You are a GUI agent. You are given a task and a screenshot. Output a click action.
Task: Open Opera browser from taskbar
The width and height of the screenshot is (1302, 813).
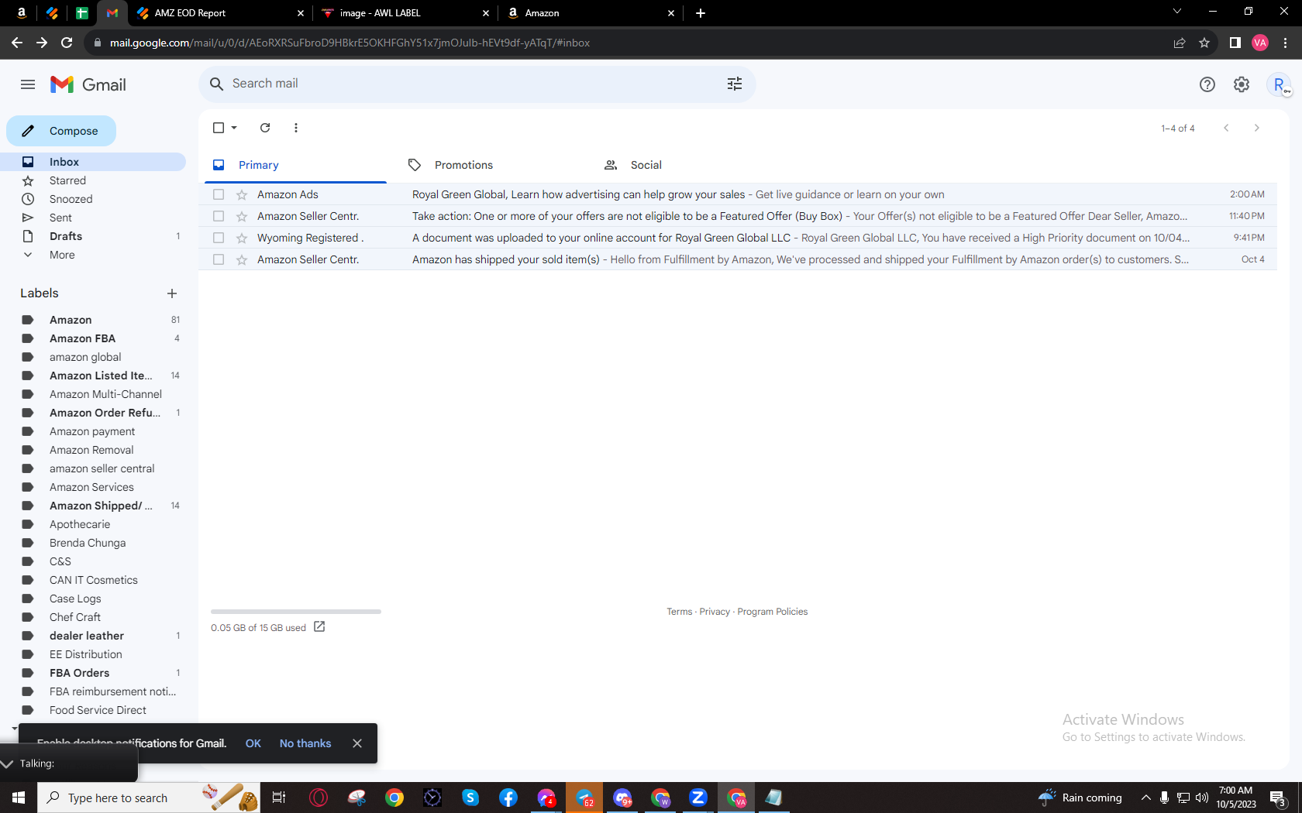(319, 798)
